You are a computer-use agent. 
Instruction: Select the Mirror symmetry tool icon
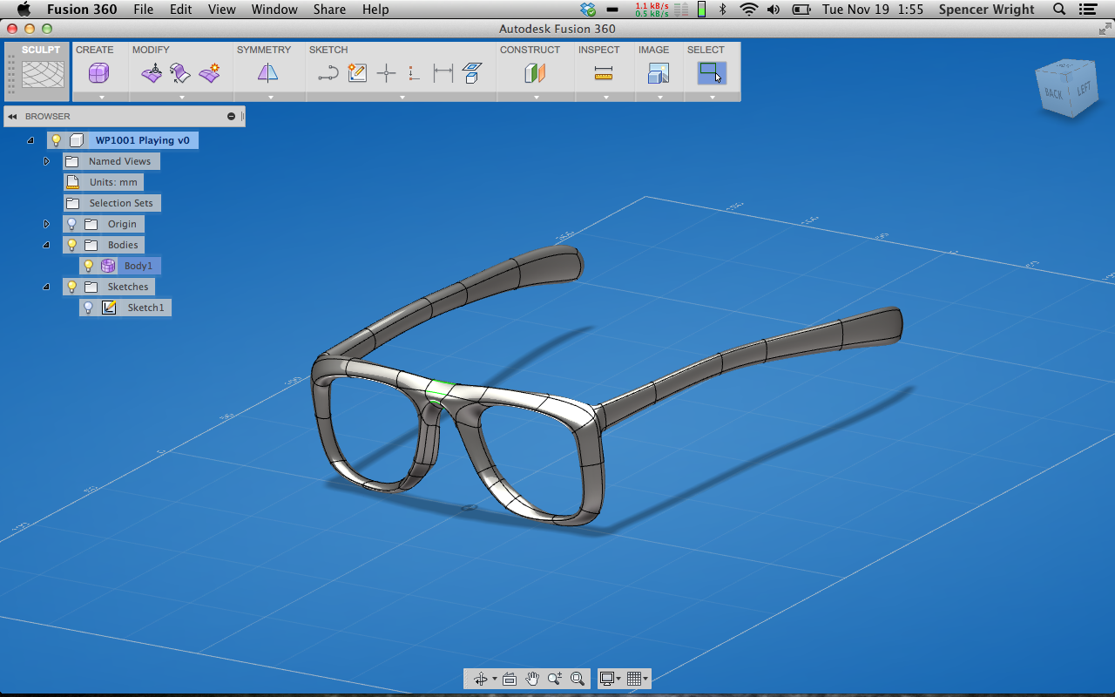point(267,74)
